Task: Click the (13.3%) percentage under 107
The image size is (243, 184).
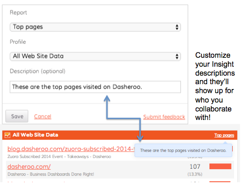Action: pos(195,174)
